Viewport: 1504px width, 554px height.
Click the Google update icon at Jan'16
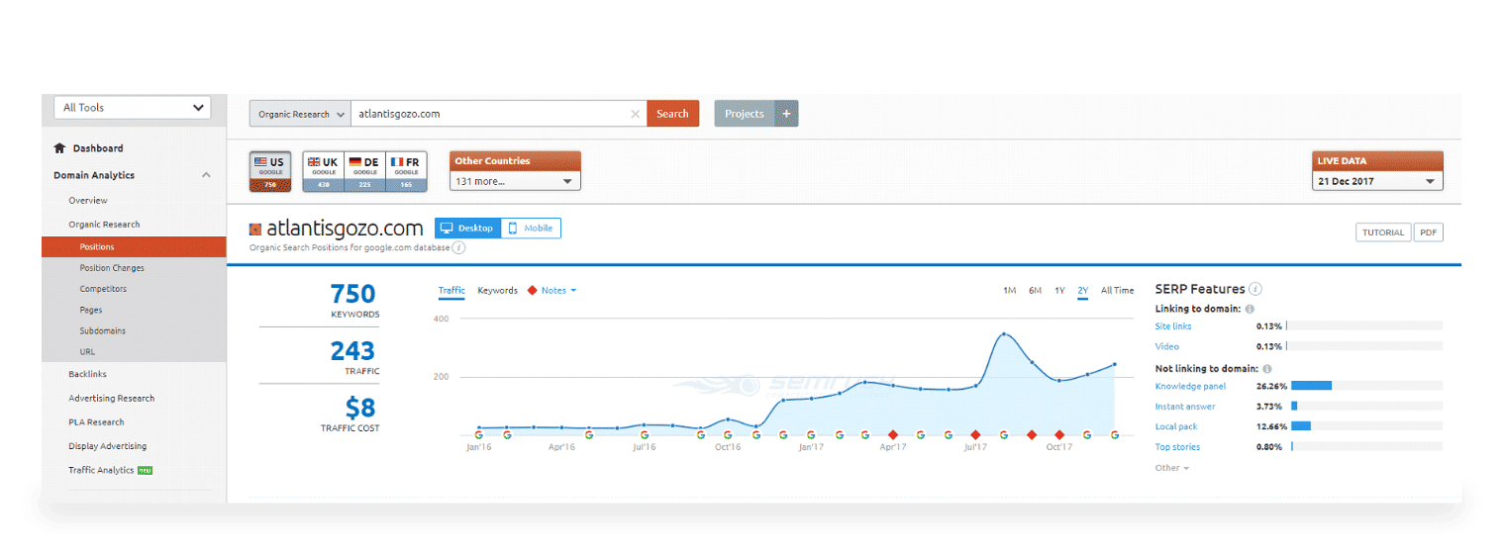479,434
